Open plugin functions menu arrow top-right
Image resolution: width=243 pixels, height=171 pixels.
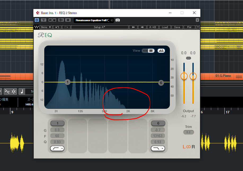(x=197, y=20)
